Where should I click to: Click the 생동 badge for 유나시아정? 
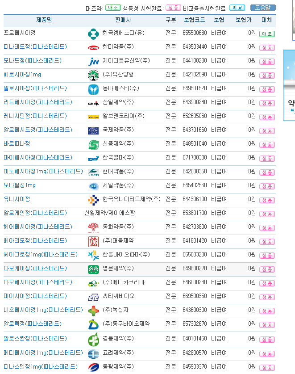(x=267, y=200)
